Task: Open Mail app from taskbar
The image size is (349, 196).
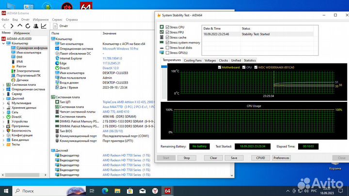Action: (143, 191)
